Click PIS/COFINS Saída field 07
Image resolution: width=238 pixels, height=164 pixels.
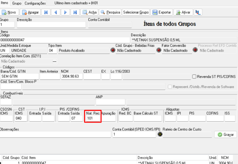(x=77, y=118)
